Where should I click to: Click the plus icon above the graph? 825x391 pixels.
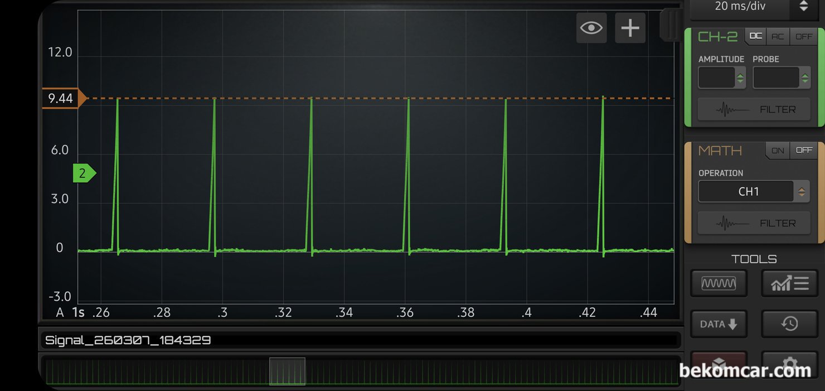[630, 28]
